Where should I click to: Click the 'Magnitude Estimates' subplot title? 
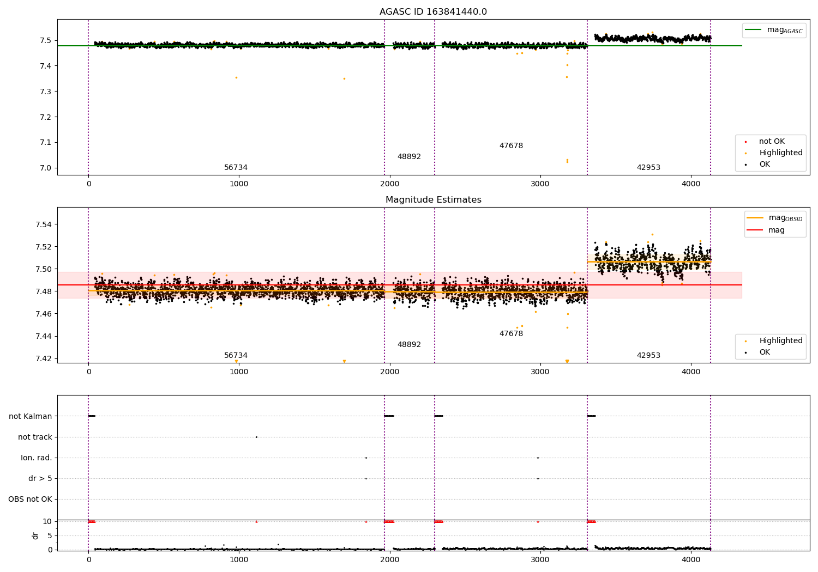pos(433,200)
